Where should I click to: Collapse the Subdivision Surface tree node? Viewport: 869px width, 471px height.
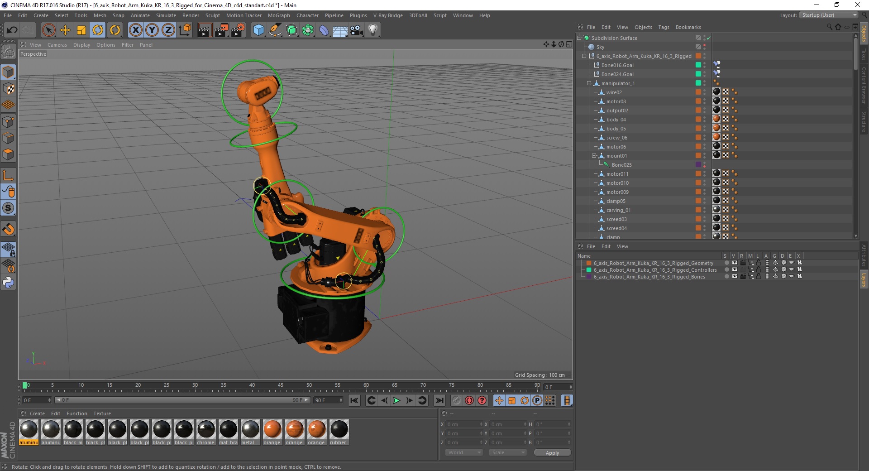tap(579, 38)
